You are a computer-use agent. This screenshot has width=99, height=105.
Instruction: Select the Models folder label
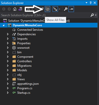22,70
